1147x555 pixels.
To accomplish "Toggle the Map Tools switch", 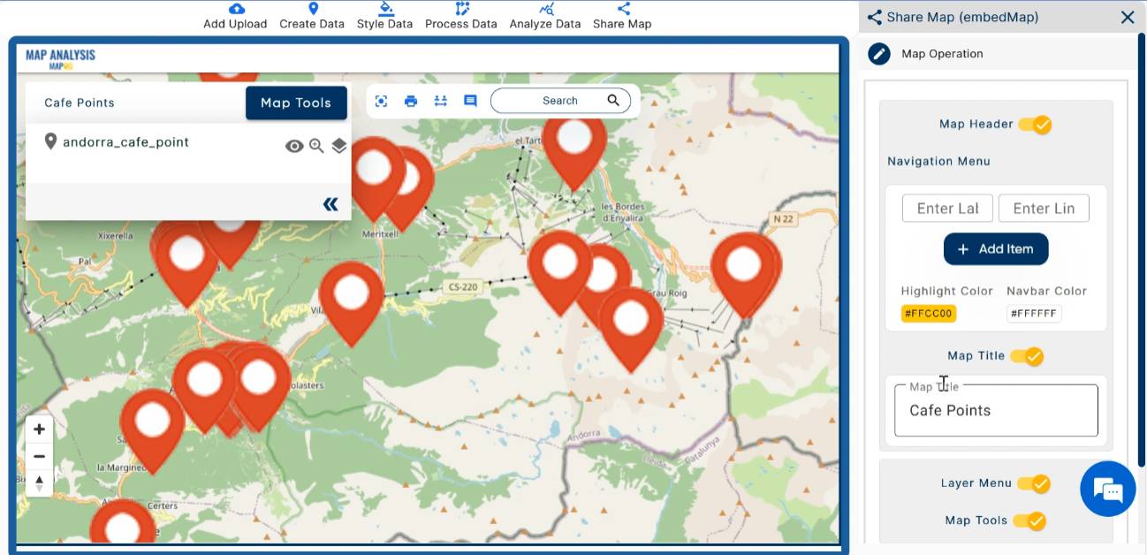I will [x=1029, y=521].
